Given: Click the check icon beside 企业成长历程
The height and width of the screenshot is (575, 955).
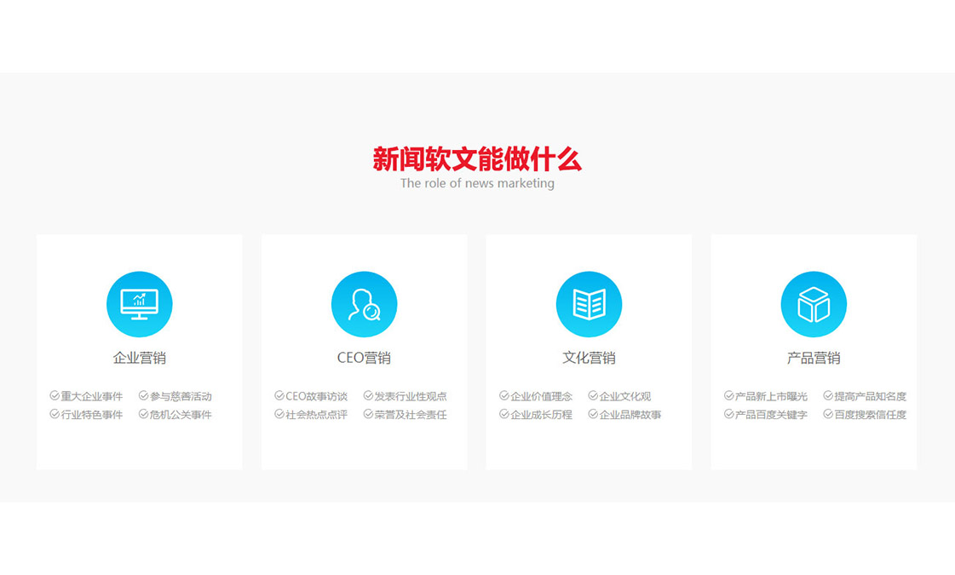Looking at the screenshot, I should click(503, 414).
